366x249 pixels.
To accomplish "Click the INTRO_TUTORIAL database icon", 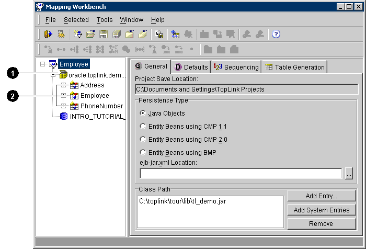I will pos(64,116).
